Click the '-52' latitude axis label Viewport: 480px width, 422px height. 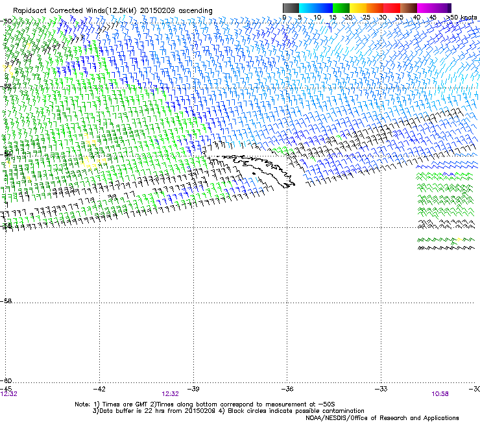[x=6, y=86]
